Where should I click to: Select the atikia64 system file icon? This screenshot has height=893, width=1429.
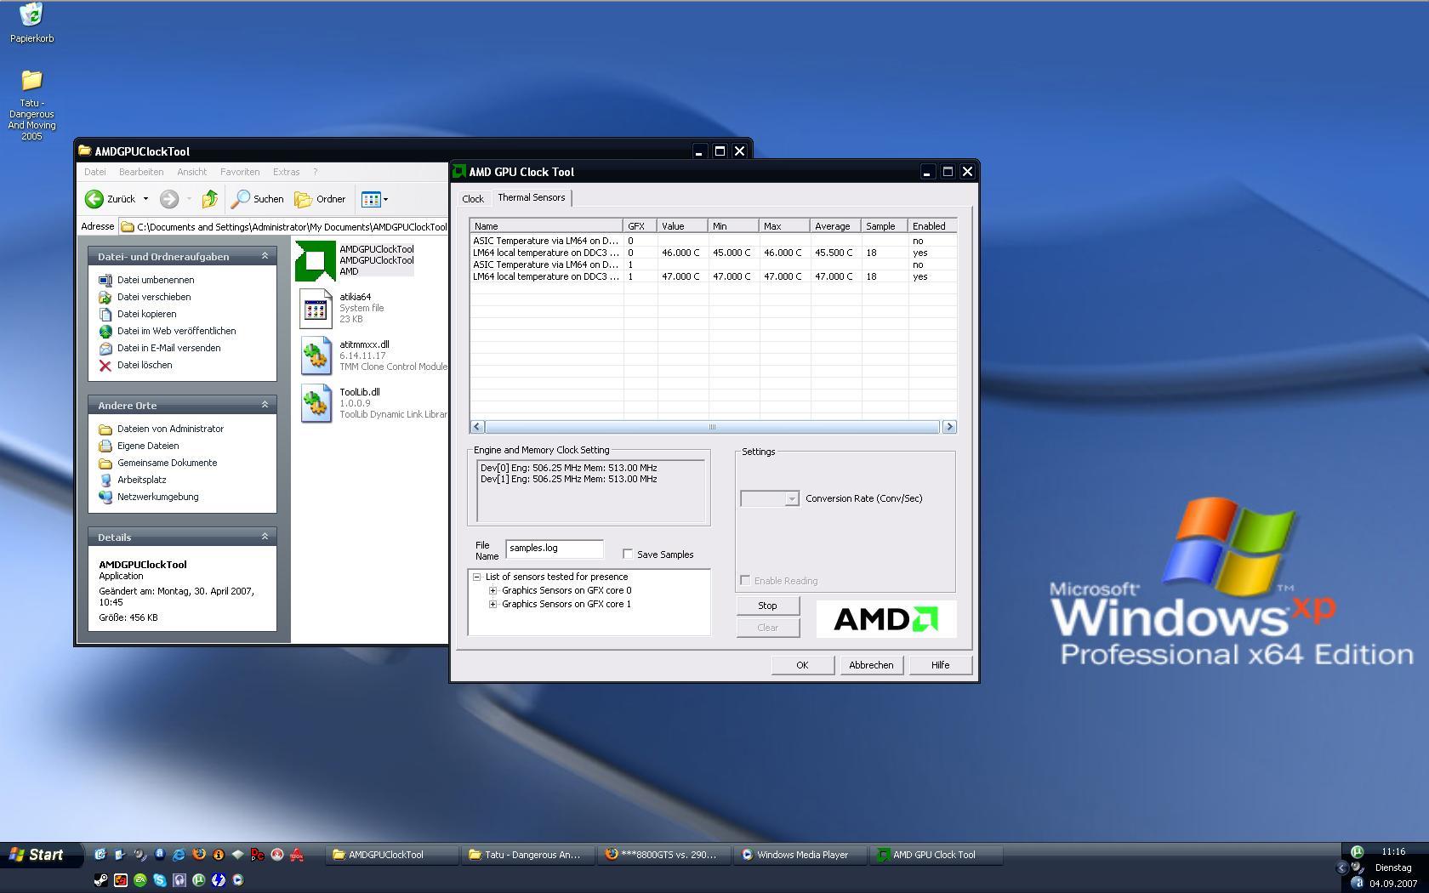(x=316, y=308)
